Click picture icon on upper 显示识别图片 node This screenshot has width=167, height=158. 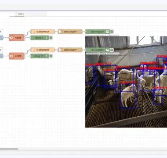[x=108, y=32]
